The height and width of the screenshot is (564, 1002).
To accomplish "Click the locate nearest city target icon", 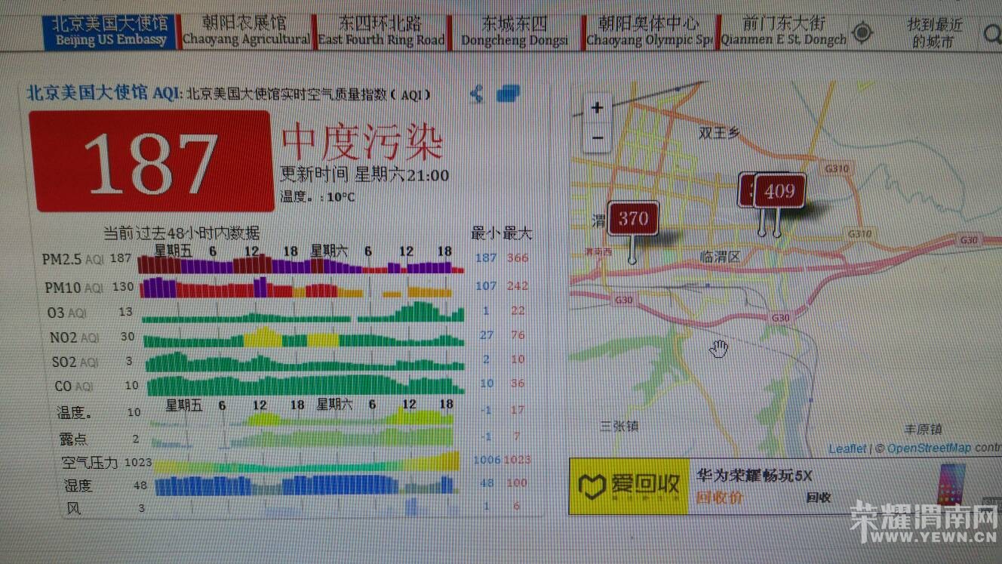I will click(862, 32).
